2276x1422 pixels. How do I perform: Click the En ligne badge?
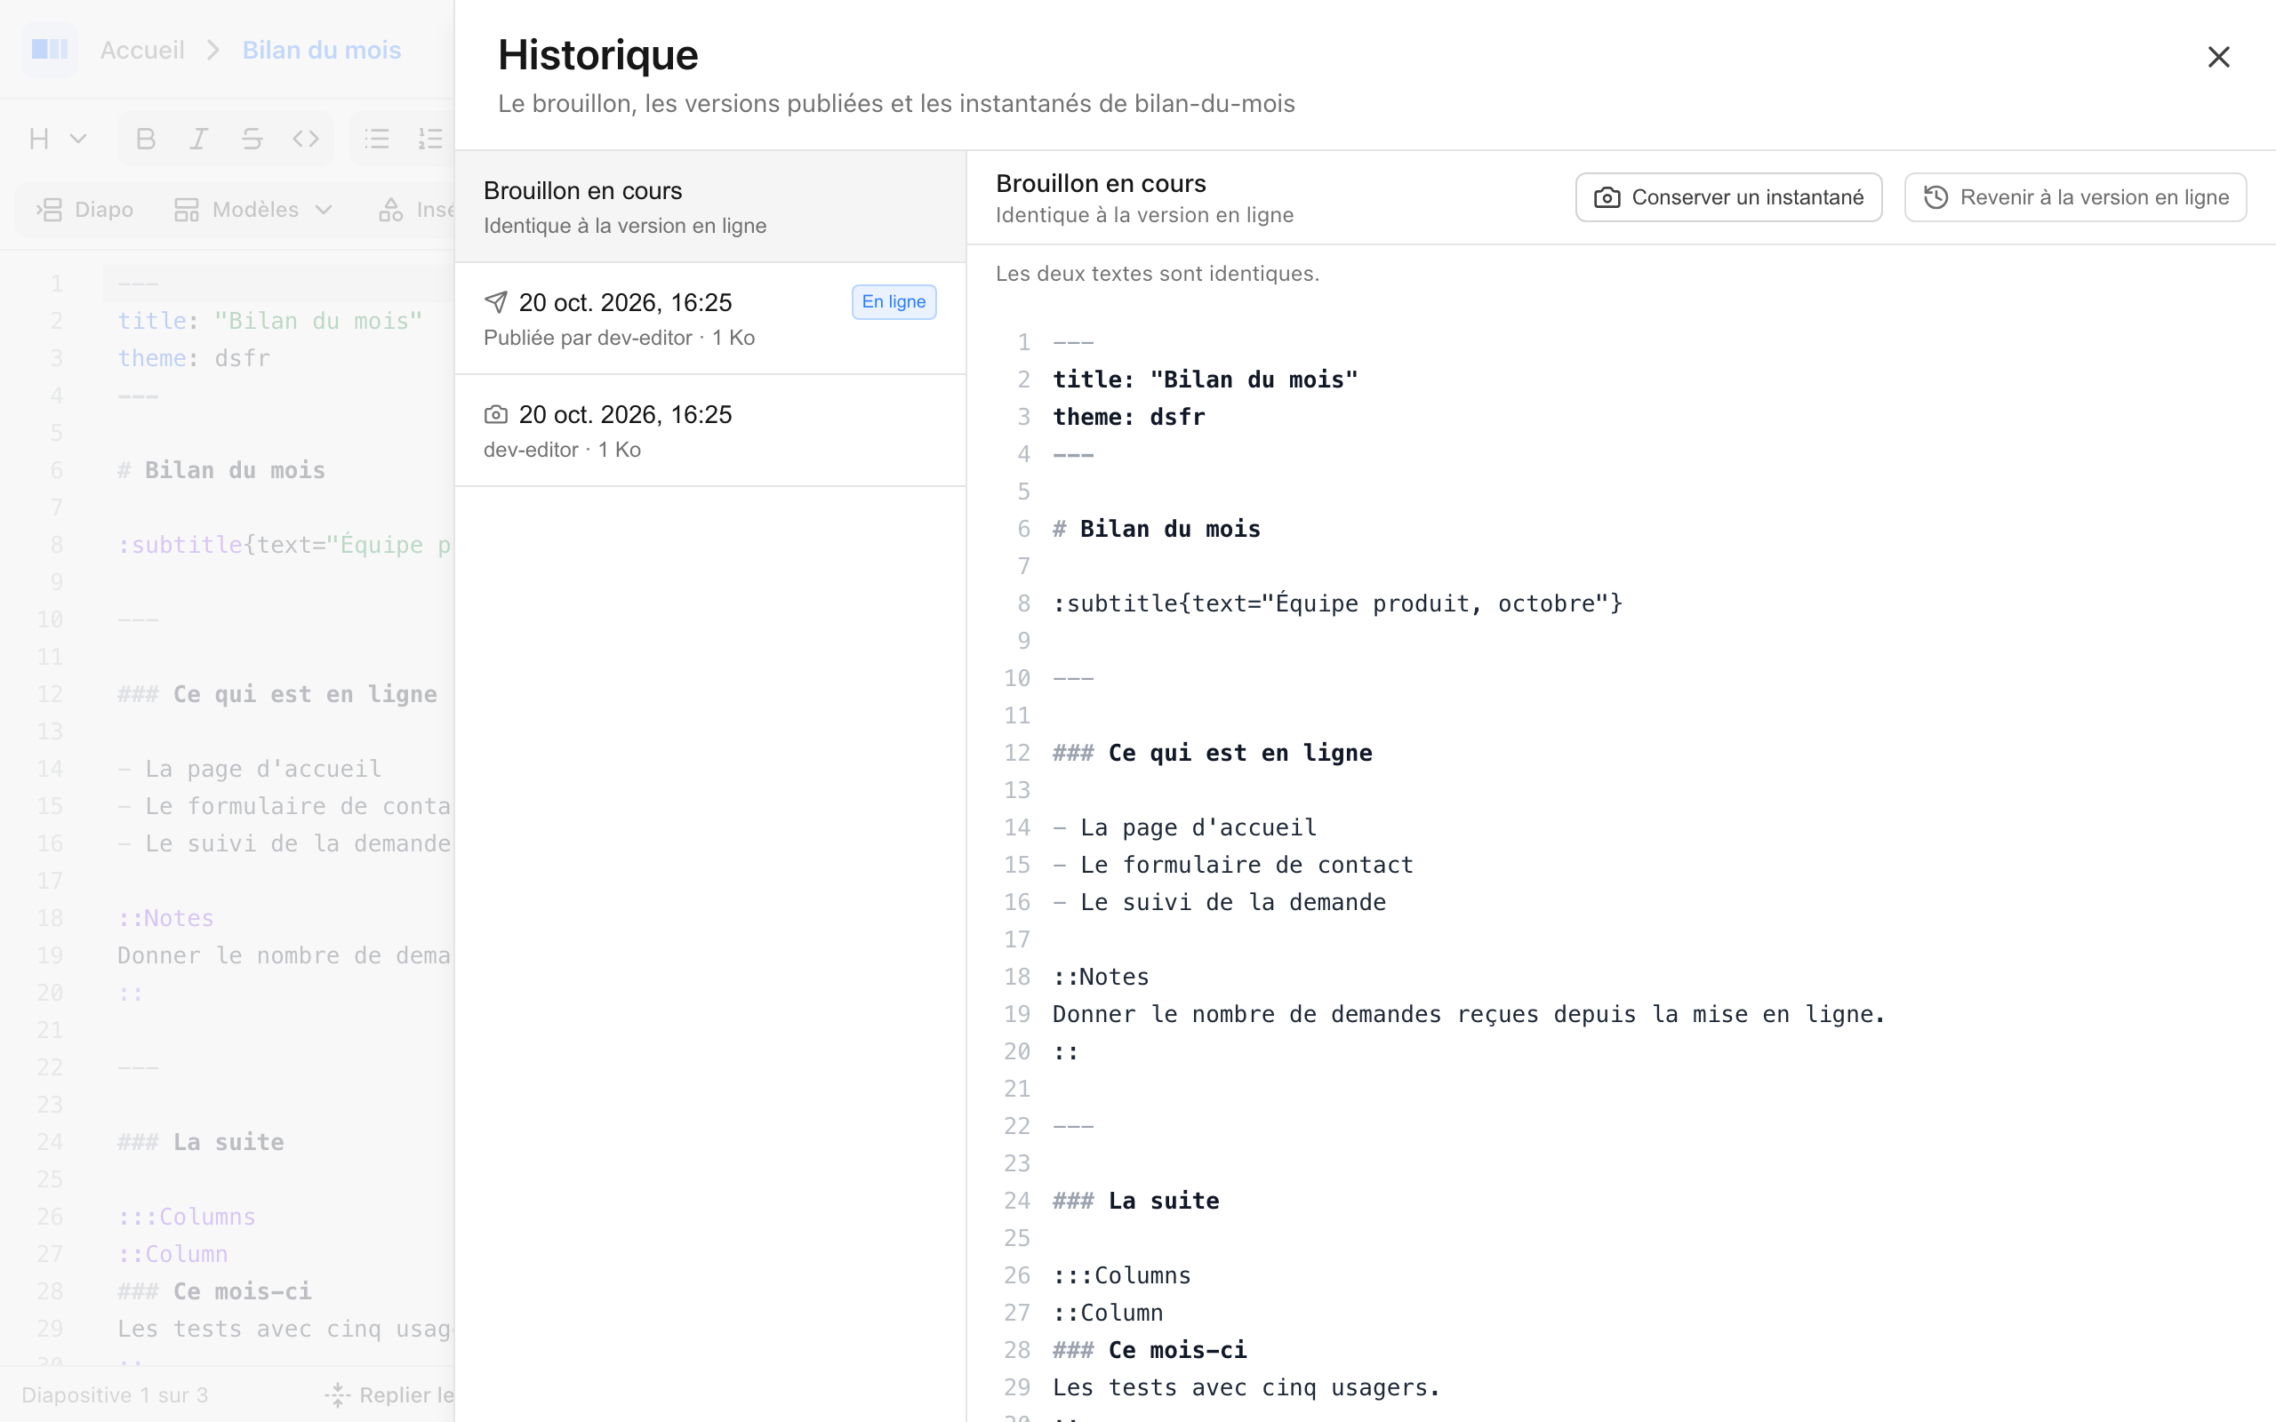(x=894, y=302)
